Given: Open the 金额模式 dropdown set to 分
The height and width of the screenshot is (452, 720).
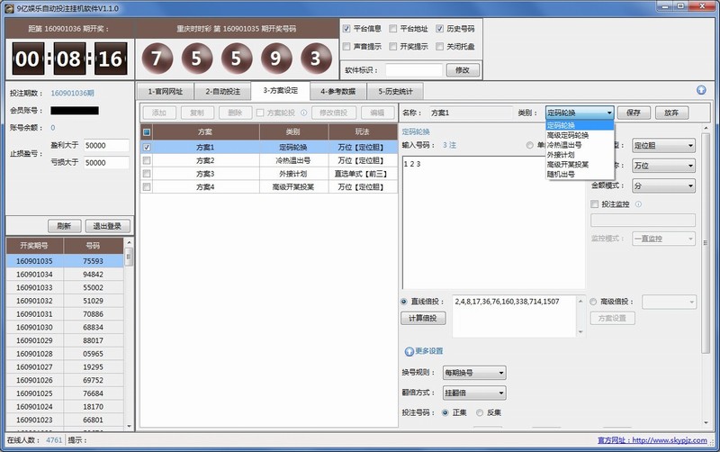Looking at the screenshot, I should [x=662, y=185].
